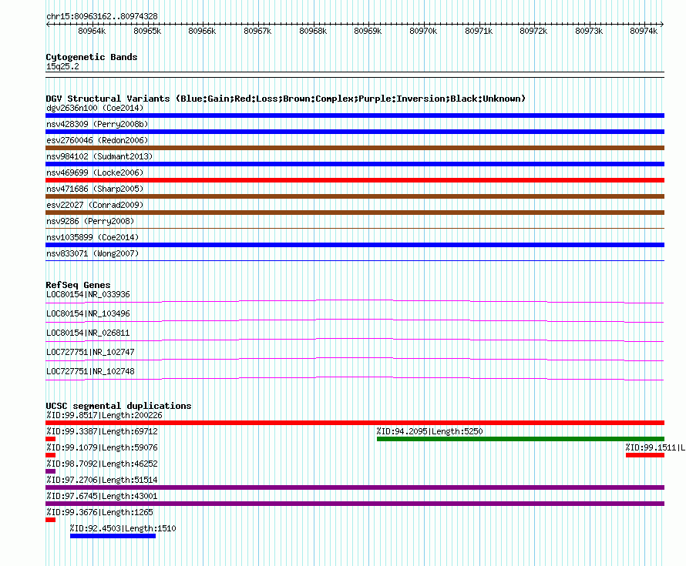Click the 15q25.2 band label
The width and height of the screenshot is (686, 566).
[x=62, y=66]
